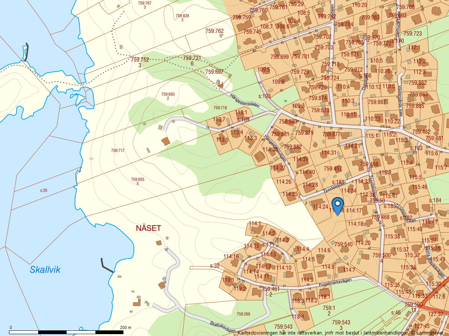This screenshot has height=336, width=449.
Task: Click property label 119:1
Action: tap(228, 280)
